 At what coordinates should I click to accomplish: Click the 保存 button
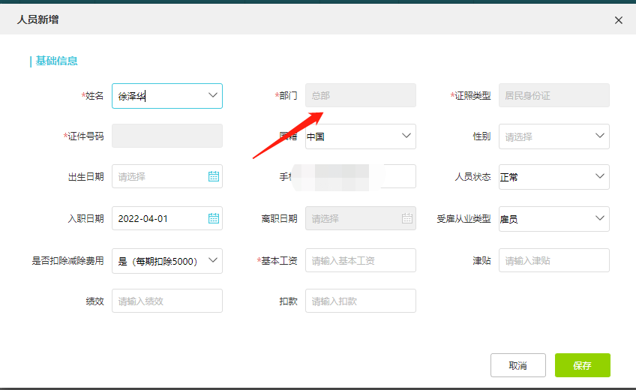pyautogui.click(x=583, y=365)
